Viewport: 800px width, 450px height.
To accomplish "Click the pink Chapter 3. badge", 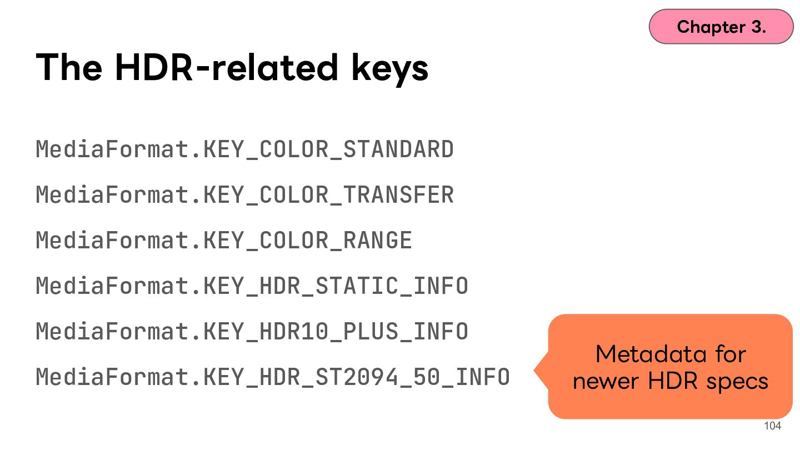I will 721,26.
